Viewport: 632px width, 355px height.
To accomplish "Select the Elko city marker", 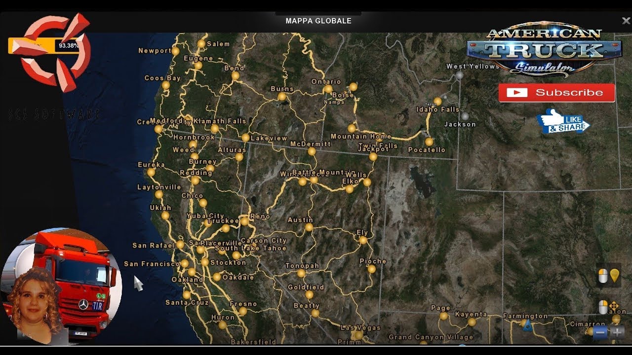I will click(350, 189).
